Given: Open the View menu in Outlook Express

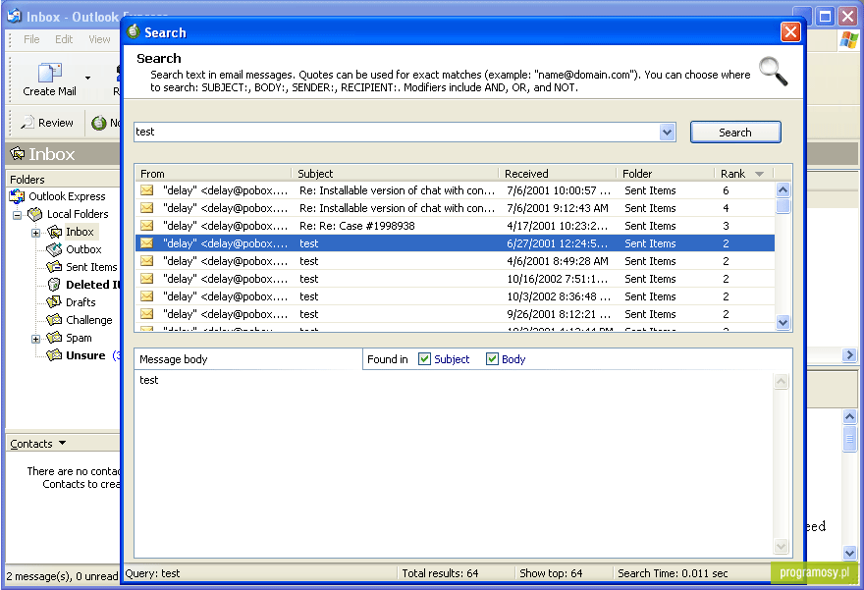Looking at the screenshot, I should coord(99,39).
